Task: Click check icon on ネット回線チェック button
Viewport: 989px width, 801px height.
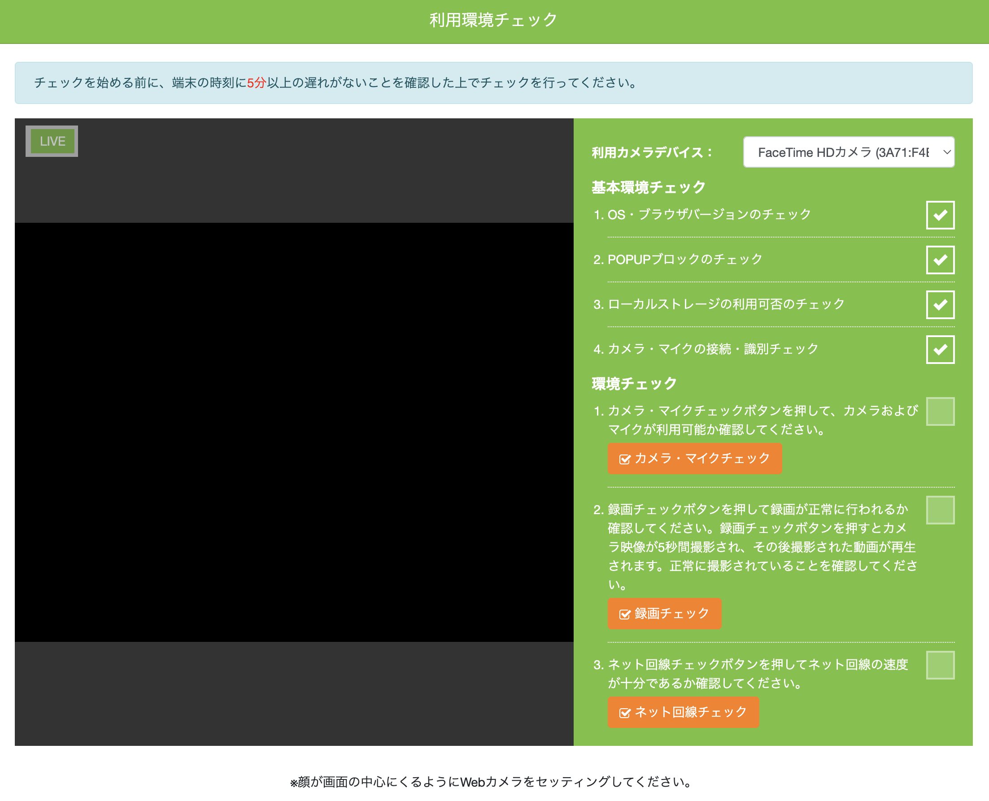Action: pyautogui.click(x=624, y=713)
